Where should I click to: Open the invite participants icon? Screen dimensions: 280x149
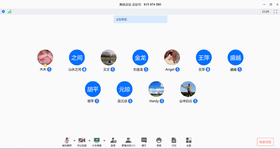click(x=113, y=142)
